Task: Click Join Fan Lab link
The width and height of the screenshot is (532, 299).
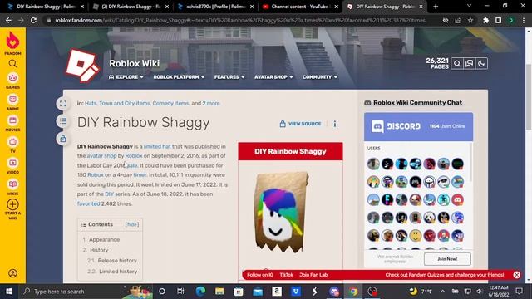Action: [313, 275]
